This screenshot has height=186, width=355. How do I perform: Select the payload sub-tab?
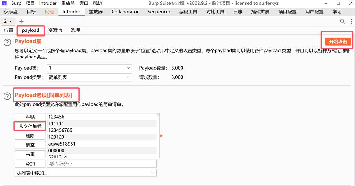point(30,31)
